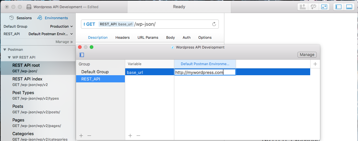Close the environments window with red button

tap(80, 47)
